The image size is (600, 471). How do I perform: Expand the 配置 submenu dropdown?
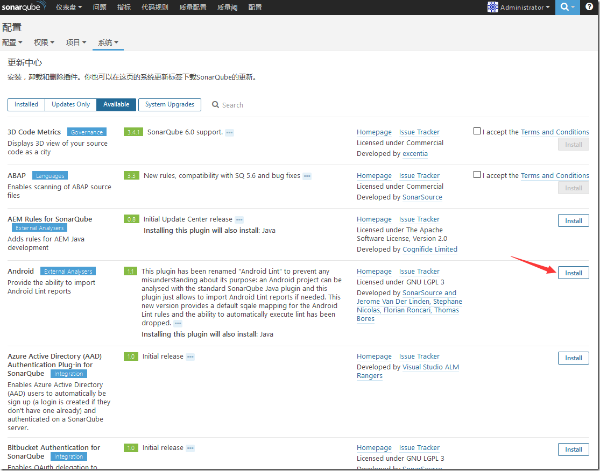point(12,42)
